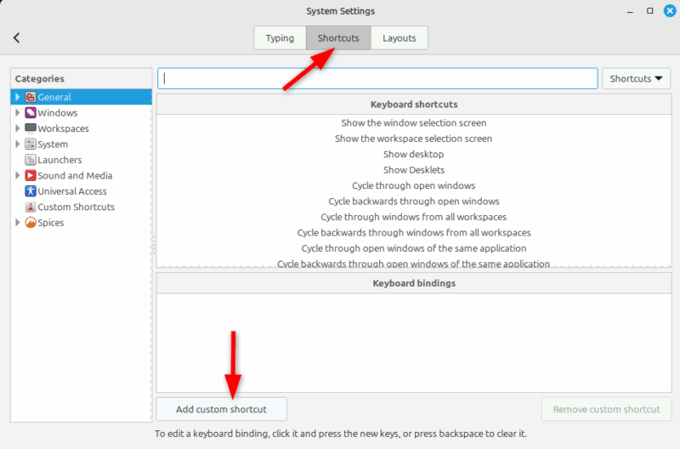Select the General category label
Viewport: 680px width, 449px height.
point(54,97)
